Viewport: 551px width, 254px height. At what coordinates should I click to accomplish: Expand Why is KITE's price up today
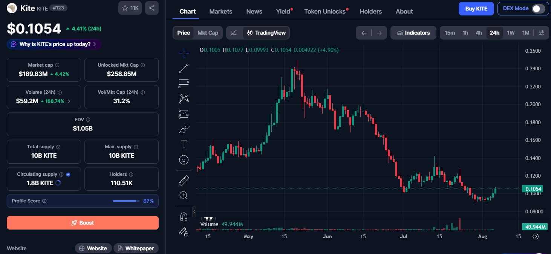[x=54, y=44]
